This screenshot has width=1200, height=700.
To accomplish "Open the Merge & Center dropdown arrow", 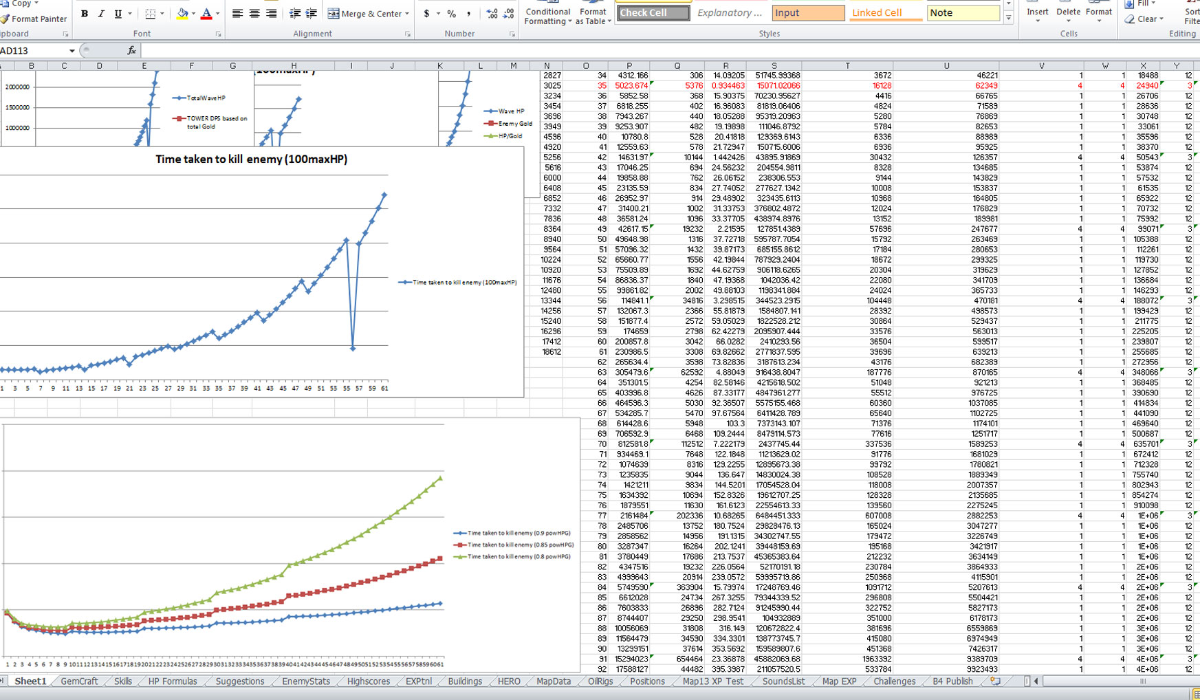I will click(407, 14).
